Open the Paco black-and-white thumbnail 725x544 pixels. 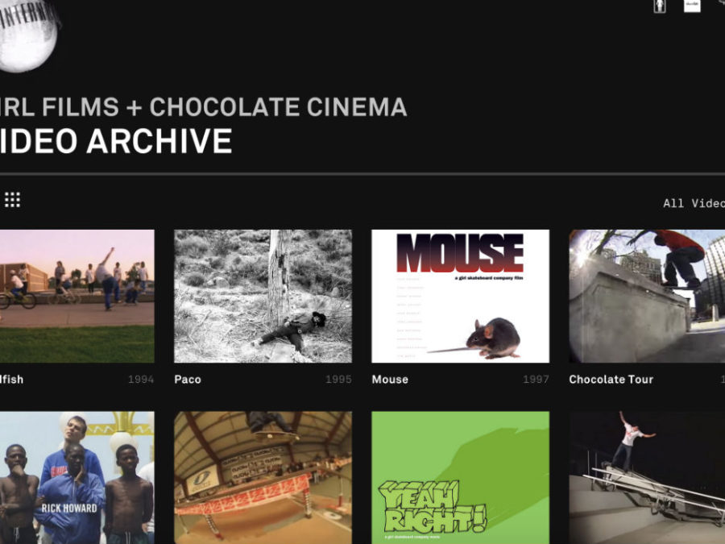click(x=263, y=296)
